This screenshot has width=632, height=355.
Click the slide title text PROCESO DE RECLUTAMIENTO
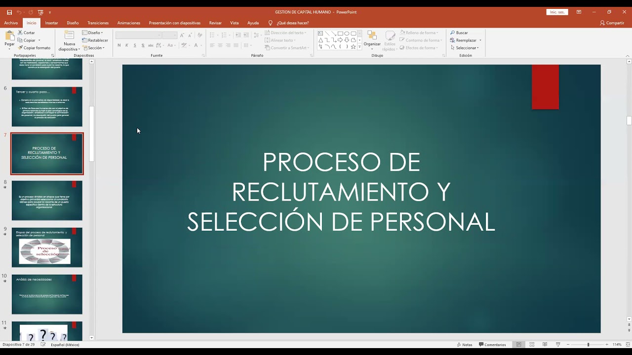[341, 192]
